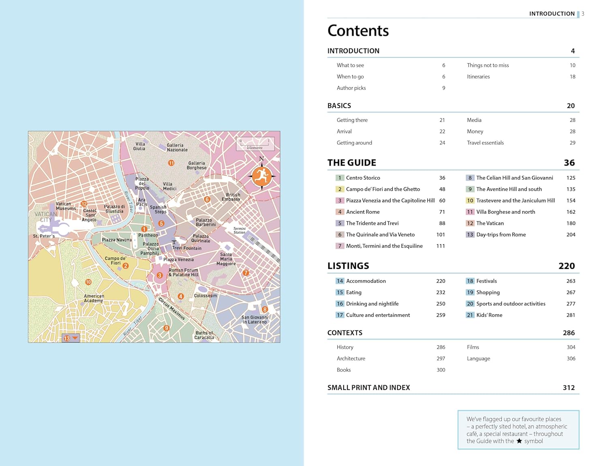Select the 'Arrival' entry
Viewport: 608px width, 466px height.
[344, 132]
